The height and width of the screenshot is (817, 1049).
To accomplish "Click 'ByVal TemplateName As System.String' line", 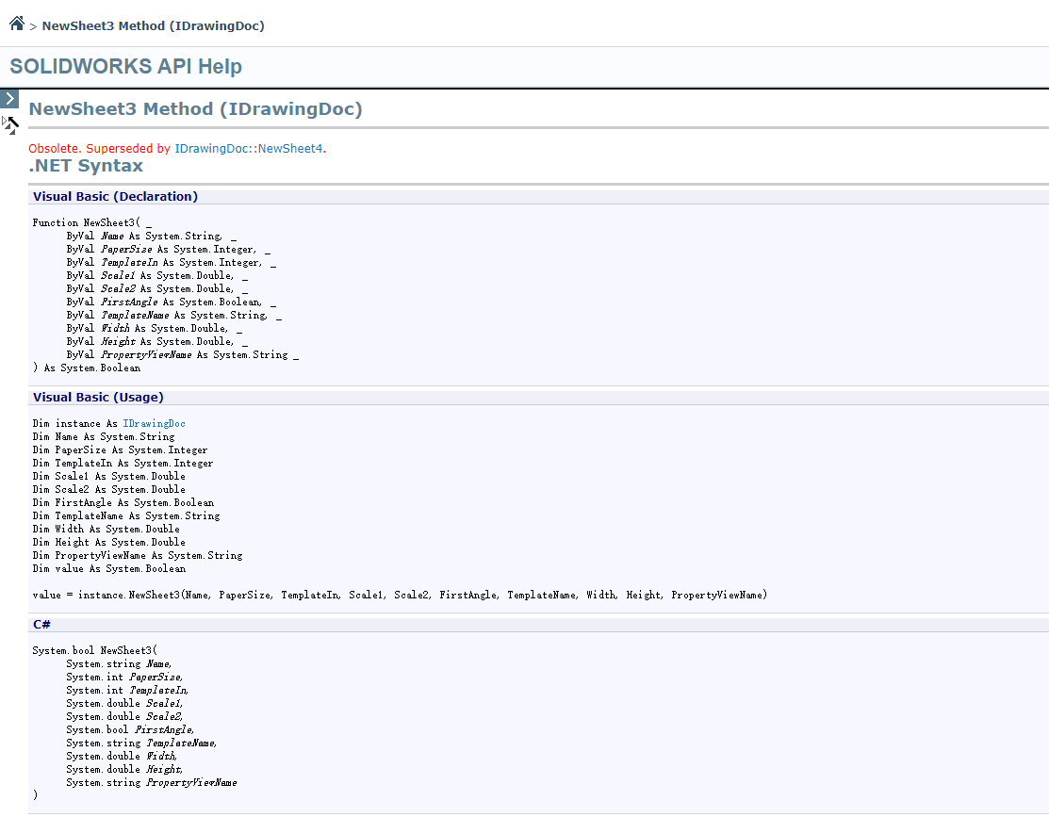I will point(174,315).
